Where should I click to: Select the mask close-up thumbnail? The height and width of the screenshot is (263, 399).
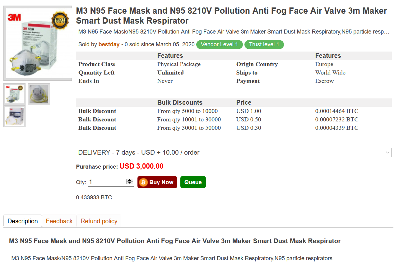39,94
